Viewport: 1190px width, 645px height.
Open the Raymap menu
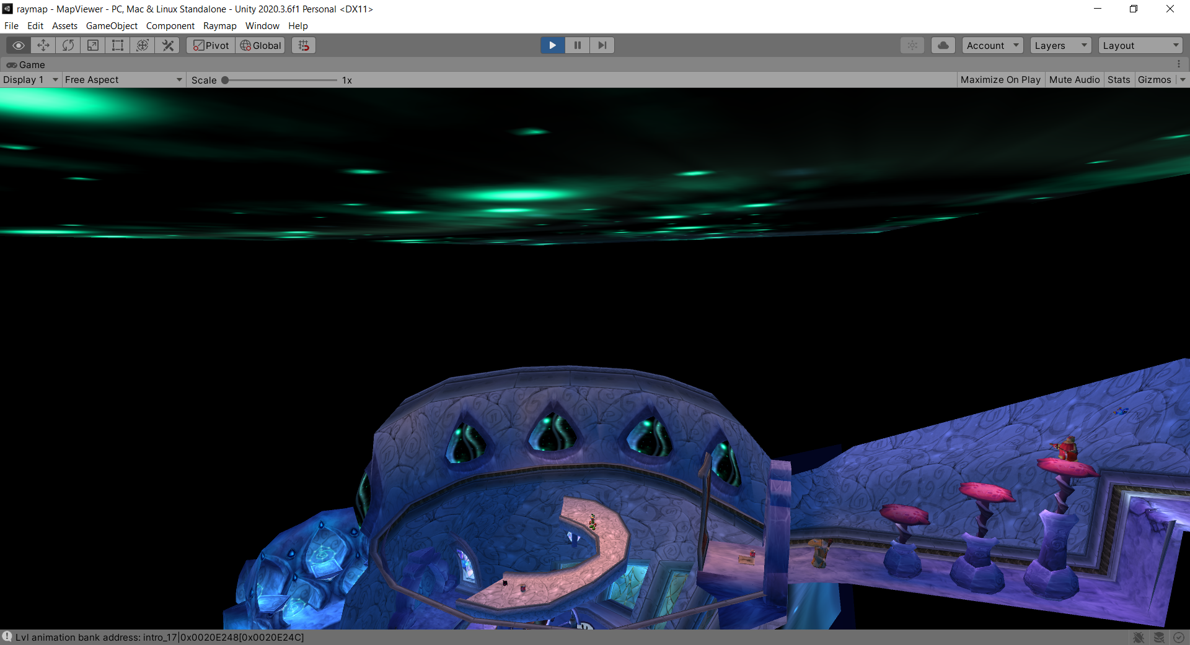(x=219, y=26)
